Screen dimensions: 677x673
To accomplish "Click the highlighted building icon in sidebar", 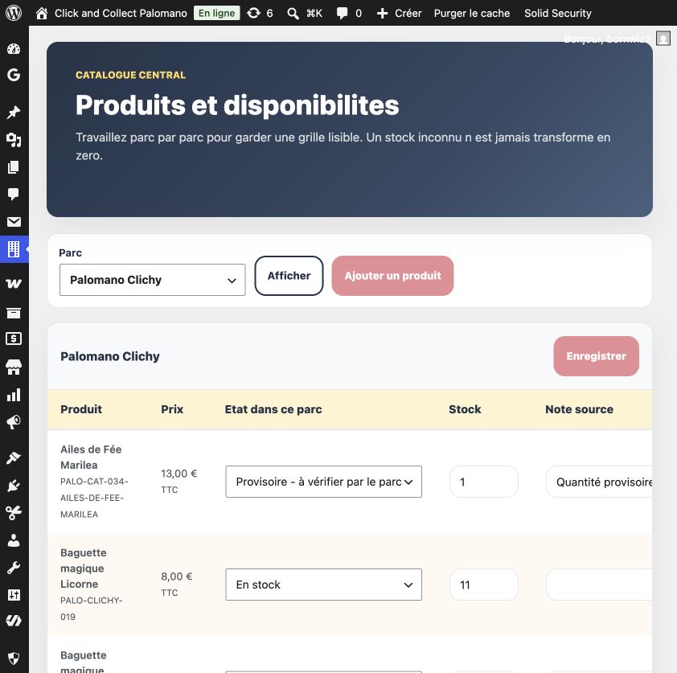I will pos(14,249).
